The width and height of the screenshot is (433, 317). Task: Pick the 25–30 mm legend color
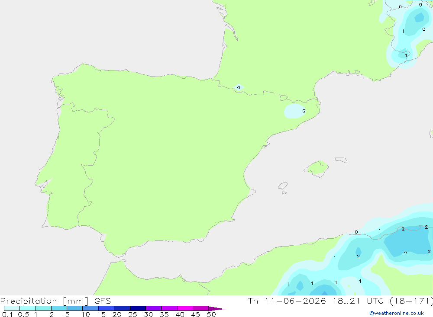[138, 308]
